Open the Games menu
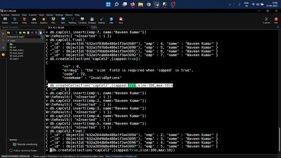The image size is (281, 158). (50, 15)
